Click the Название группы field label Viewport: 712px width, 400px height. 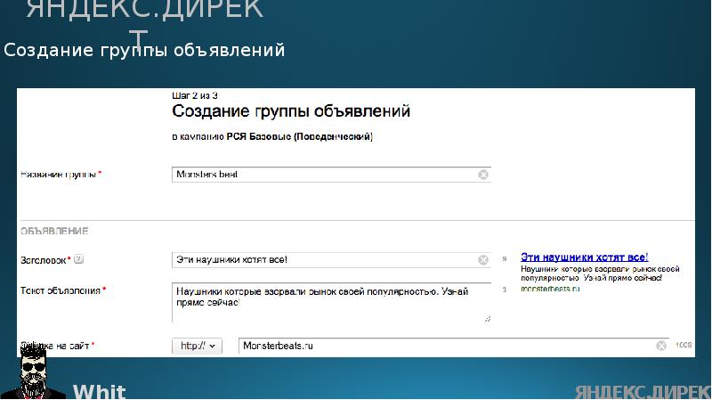tap(59, 175)
